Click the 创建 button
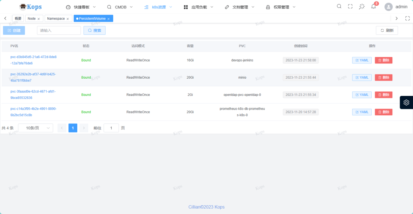413x214 pixels. tap(14, 30)
